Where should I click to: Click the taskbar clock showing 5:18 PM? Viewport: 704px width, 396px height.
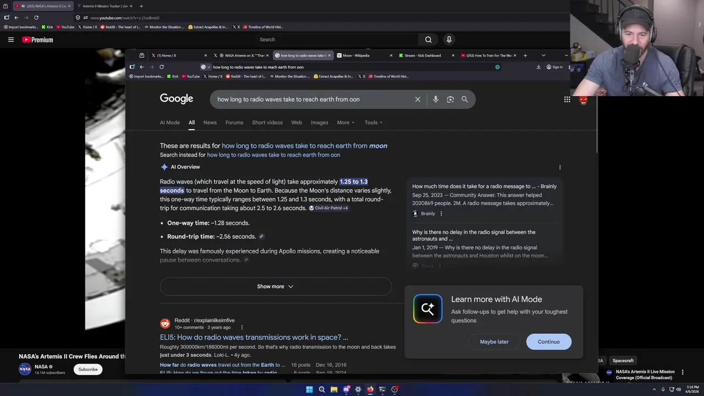coord(692,389)
